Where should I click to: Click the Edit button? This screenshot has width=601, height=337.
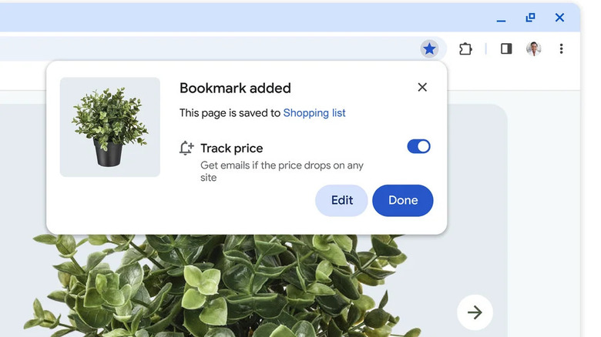point(341,200)
